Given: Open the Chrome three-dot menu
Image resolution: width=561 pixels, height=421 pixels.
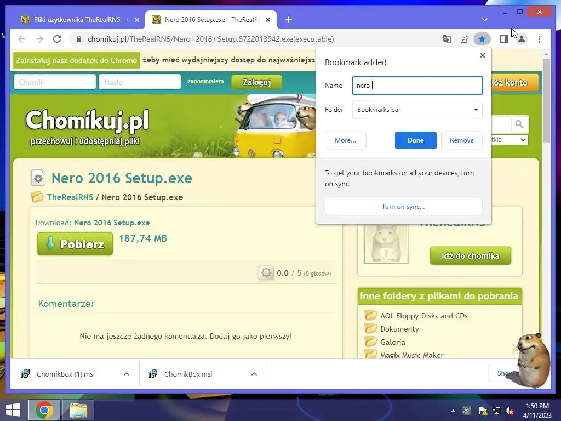Looking at the screenshot, I should (x=539, y=39).
